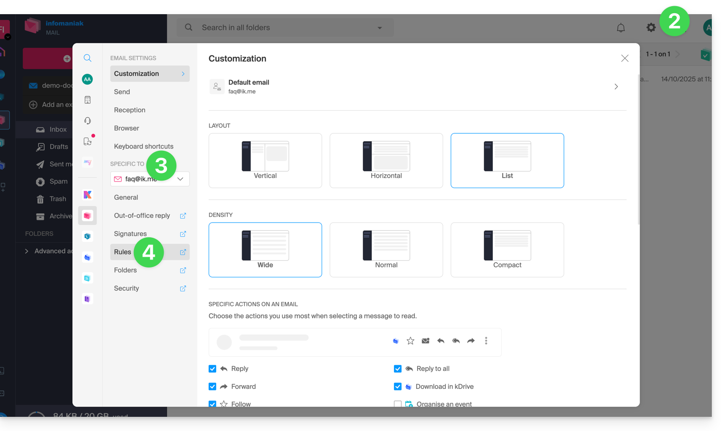Image resolution: width=726 pixels, height=431 pixels.
Task: Choose the Compact density option
Action: pos(507,250)
